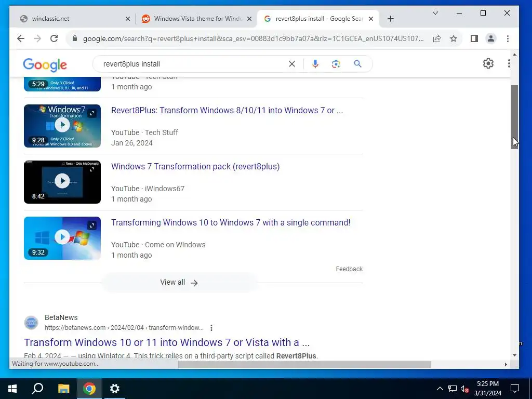
Task: Click the BetaNews site URL breadcrumb
Action: pos(124,328)
